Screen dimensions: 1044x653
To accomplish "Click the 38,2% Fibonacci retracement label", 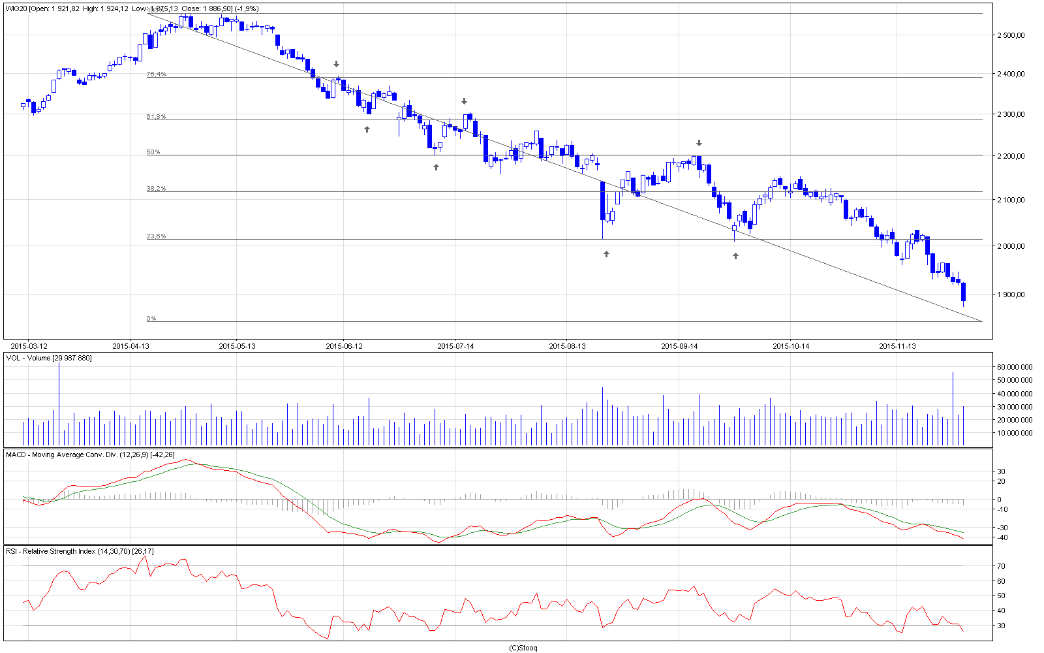I will [156, 189].
